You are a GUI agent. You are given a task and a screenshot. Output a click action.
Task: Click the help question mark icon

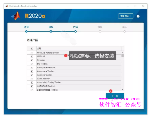pyautogui.click(x=138, y=16)
